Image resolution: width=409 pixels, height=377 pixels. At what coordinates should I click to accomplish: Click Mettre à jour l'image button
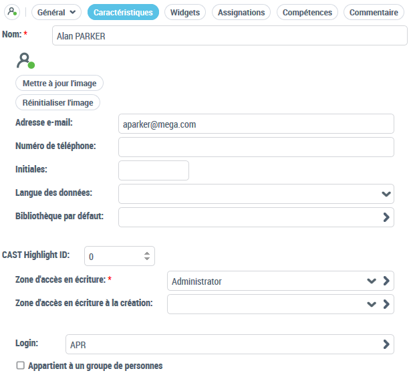(x=59, y=84)
